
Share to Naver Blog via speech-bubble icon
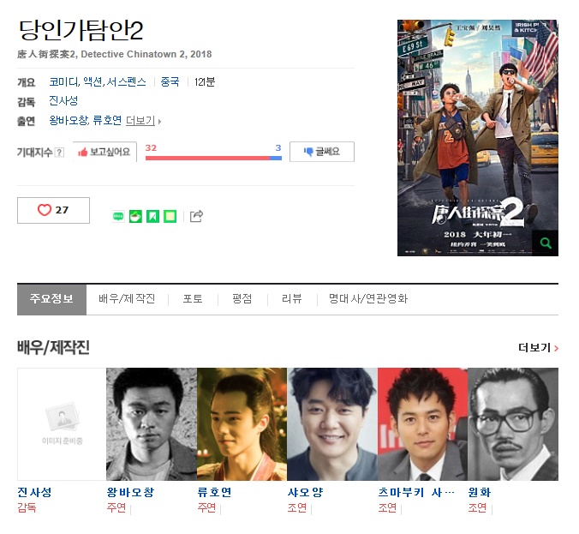pyautogui.click(x=118, y=216)
